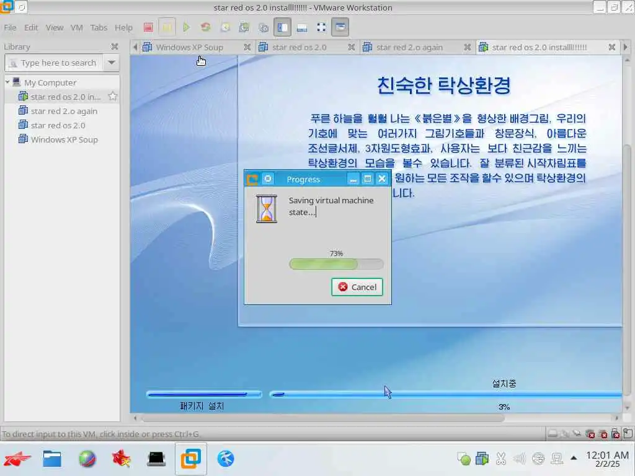The height and width of the screenshot is (476, 635).
Task: Click the disconnected CD/DVD status icon
Action: pos(590,434)
